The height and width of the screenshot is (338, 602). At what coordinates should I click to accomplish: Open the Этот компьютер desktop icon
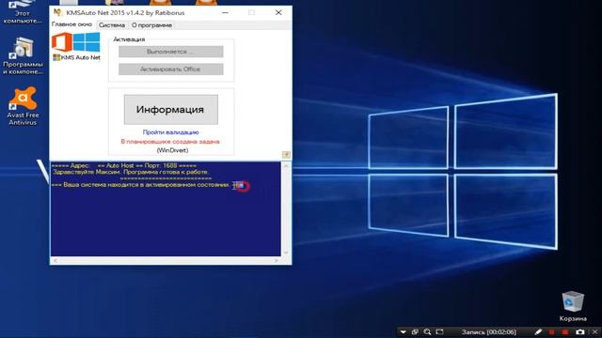(23, 11)
